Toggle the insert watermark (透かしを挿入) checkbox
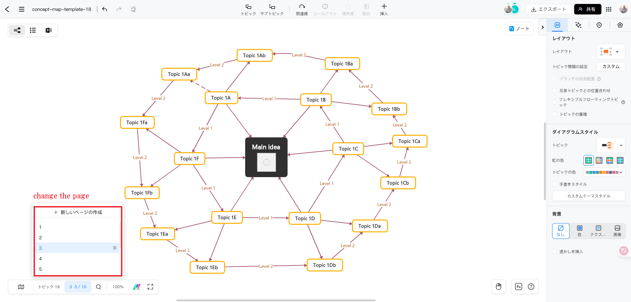This screenshot has height=302, width=631. point(555,251)
